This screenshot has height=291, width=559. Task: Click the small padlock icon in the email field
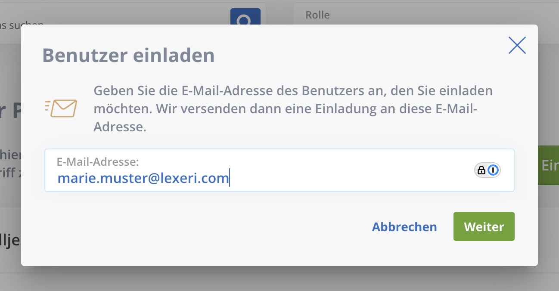coord(481,170)
